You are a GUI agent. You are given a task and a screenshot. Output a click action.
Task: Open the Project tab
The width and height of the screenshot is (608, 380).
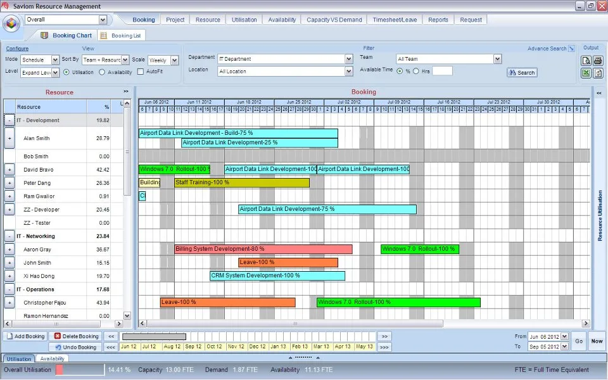[175, 20]
